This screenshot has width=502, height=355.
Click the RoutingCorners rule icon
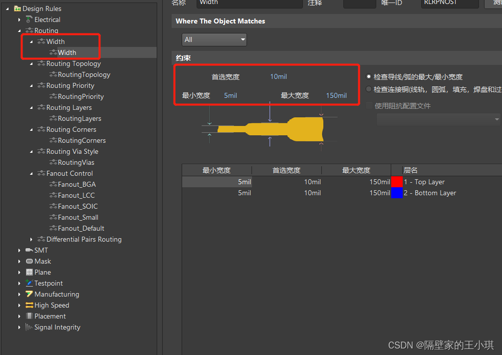53,140
